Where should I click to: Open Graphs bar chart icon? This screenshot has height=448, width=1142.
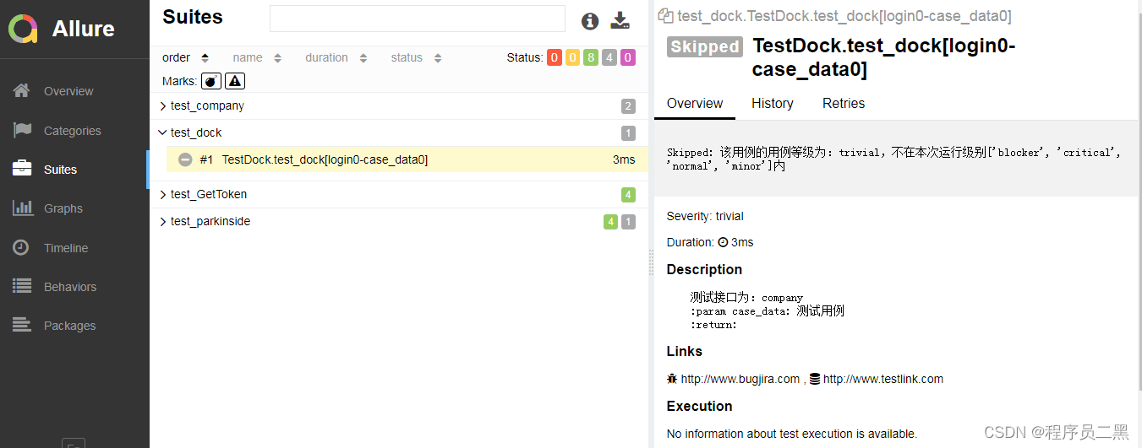pyautogui.click(x=22, y=208)
